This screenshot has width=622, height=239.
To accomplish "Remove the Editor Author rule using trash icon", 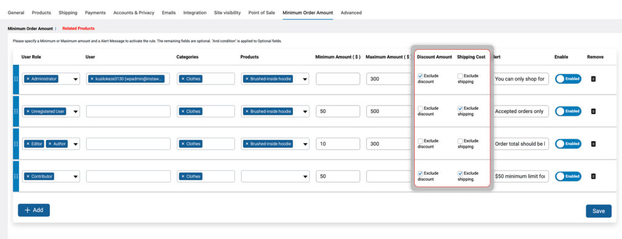I will (x=593, y=144).
